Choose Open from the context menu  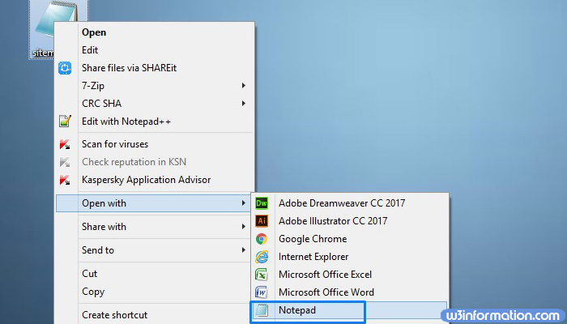[x=155, y=32]
